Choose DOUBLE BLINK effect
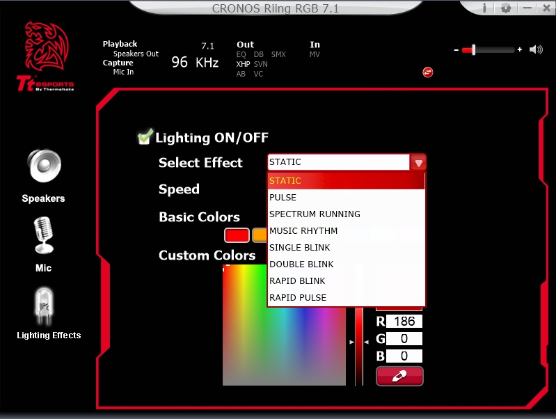Image resolution: width=556 pixels, height=419 pixels. click(346, 264)
